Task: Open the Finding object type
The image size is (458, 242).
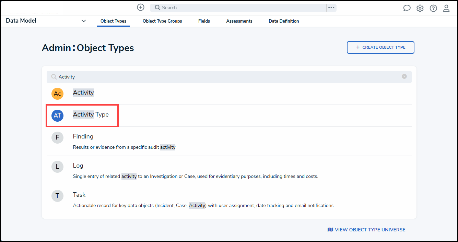Action: [x=83, y=136]
